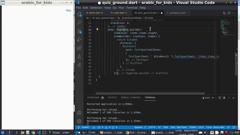Screen dimensions: 240x135
Task: Open the Testing flask view
Action: pyautogui.click(x=79, y=57)
